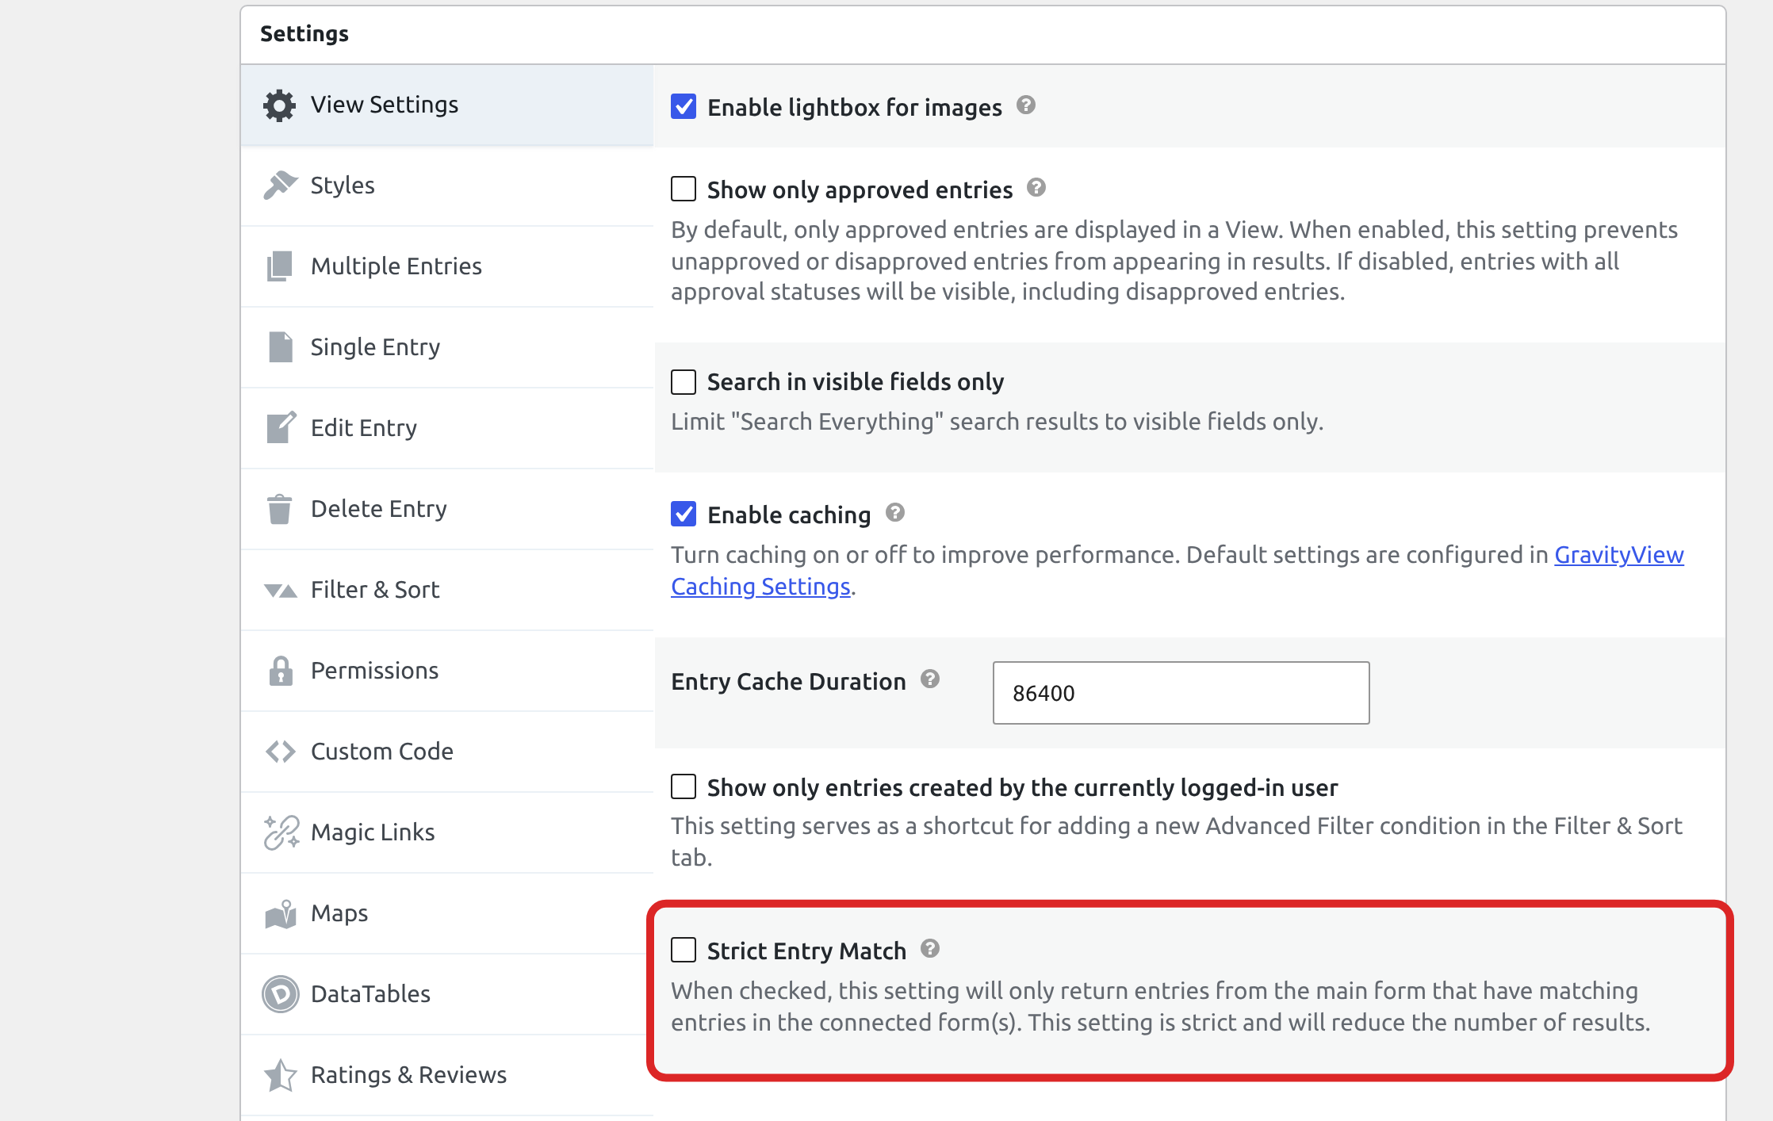This screenshot has width=1773, height=1121.
Task: Open help tooltip for Strict Entry Match
Action: coord(930,948)
